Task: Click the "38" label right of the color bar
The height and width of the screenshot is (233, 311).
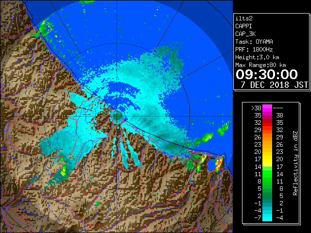Action: pos(280,116)
